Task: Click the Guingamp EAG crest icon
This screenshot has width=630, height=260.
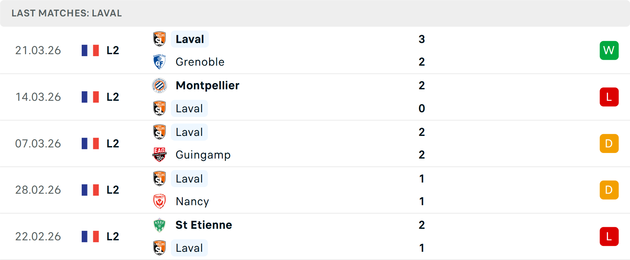Action: (x=159, y=155)
